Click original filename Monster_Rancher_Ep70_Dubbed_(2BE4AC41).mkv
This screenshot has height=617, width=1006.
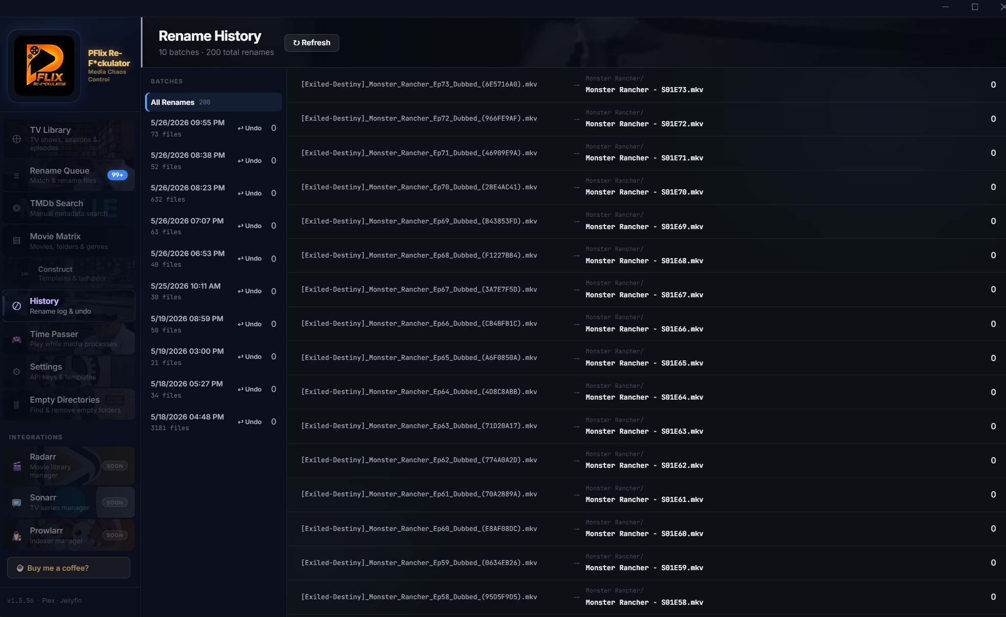419,187
